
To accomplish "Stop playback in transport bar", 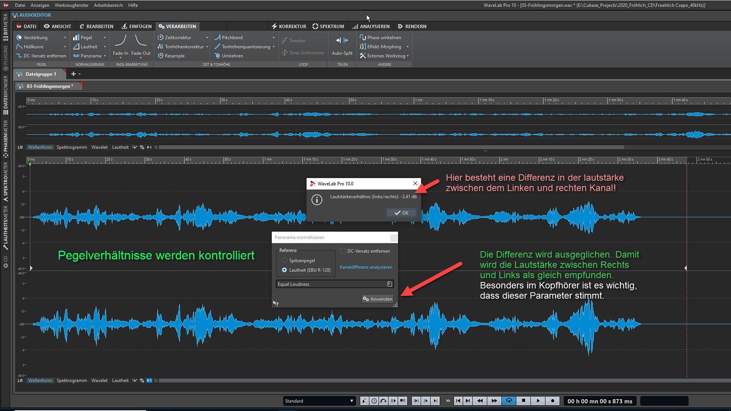I will click(524, 401).
